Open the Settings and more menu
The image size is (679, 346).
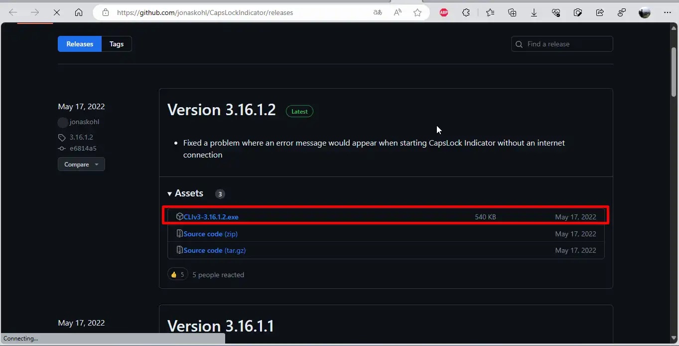(668, 12)
